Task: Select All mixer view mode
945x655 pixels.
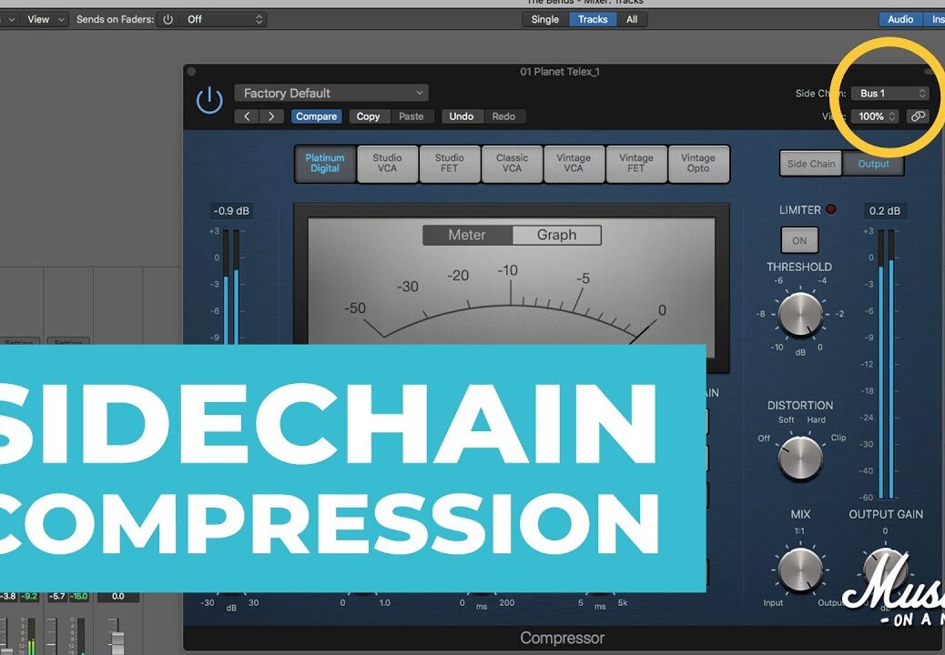Action: coord(632,19)
